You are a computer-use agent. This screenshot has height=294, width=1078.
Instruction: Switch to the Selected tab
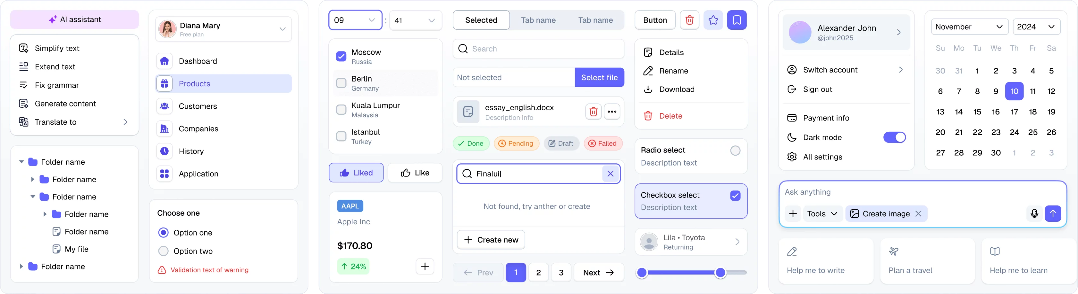tap(481, 19)
